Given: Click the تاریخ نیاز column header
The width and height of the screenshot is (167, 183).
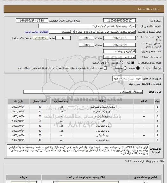Looking at the screenshot, I should tap(18, 101).
